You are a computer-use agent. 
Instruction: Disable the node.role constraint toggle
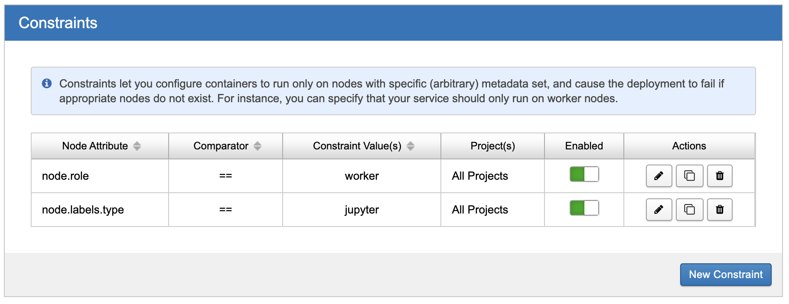584,175
